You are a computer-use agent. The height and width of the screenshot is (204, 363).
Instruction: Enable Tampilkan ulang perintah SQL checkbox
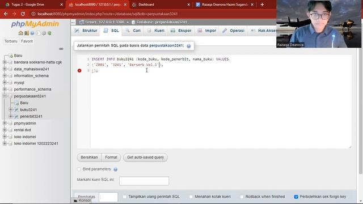[x=125, y=197]
